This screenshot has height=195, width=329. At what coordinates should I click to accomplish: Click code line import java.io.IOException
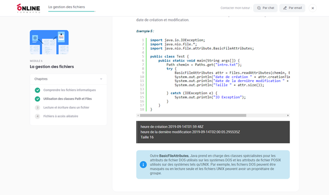point(178,40)
